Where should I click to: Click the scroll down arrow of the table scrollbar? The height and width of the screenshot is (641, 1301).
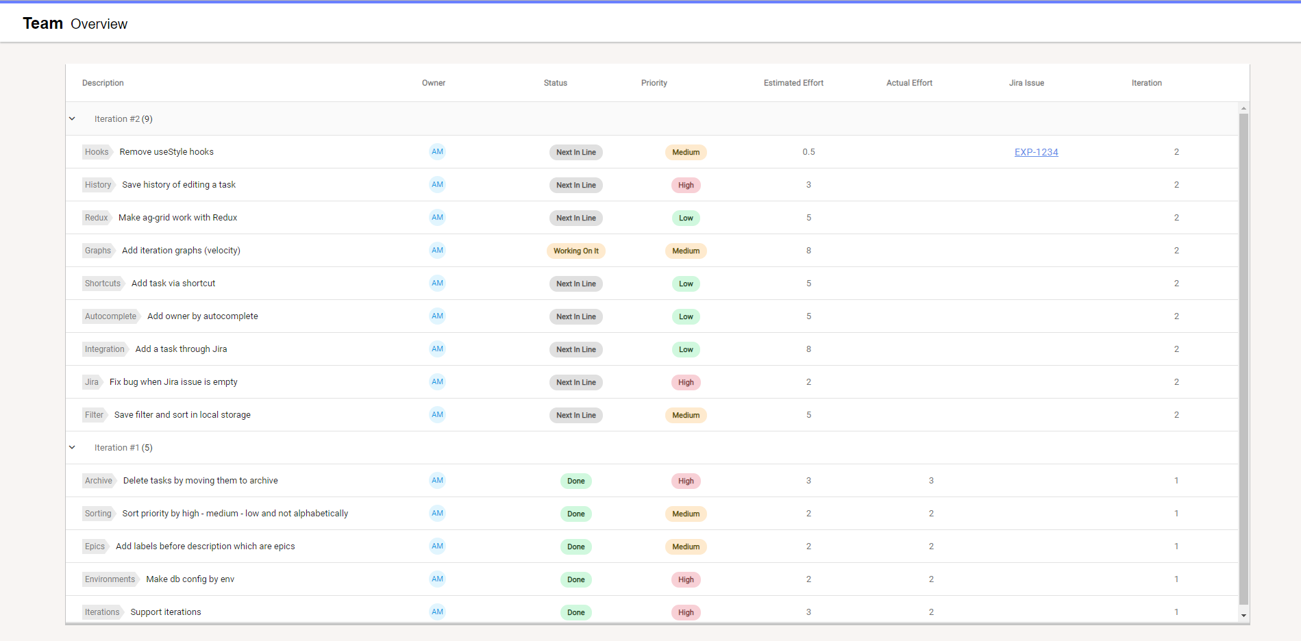pos(1243,616)
